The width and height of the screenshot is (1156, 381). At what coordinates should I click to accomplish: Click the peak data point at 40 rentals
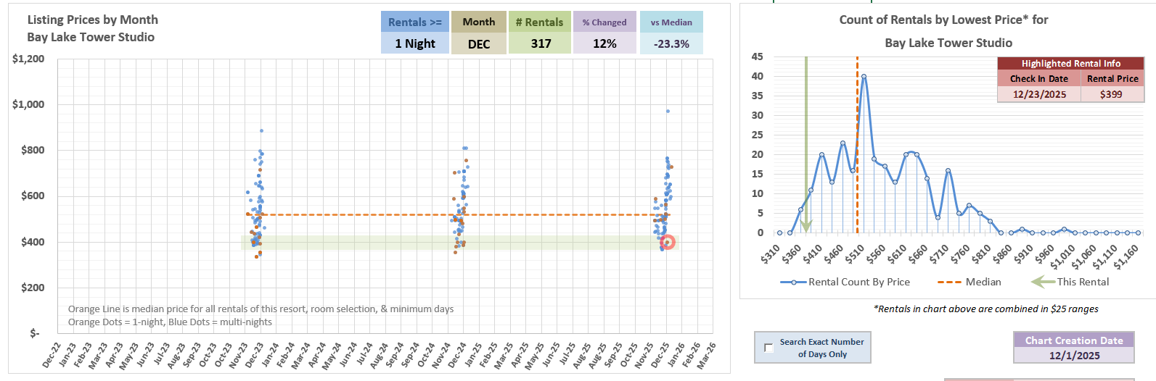click(864, 76)
